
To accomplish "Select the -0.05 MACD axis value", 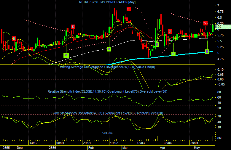I will pyautogui.click(x=220, y=84).
